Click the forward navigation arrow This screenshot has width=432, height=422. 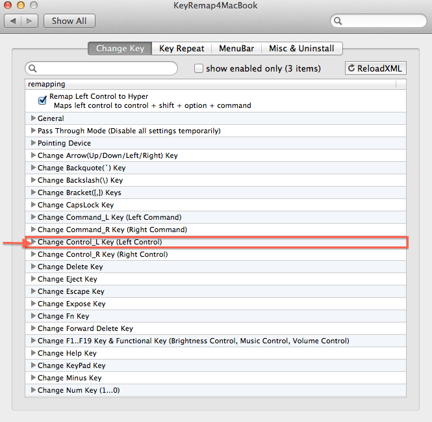[30, 21]
